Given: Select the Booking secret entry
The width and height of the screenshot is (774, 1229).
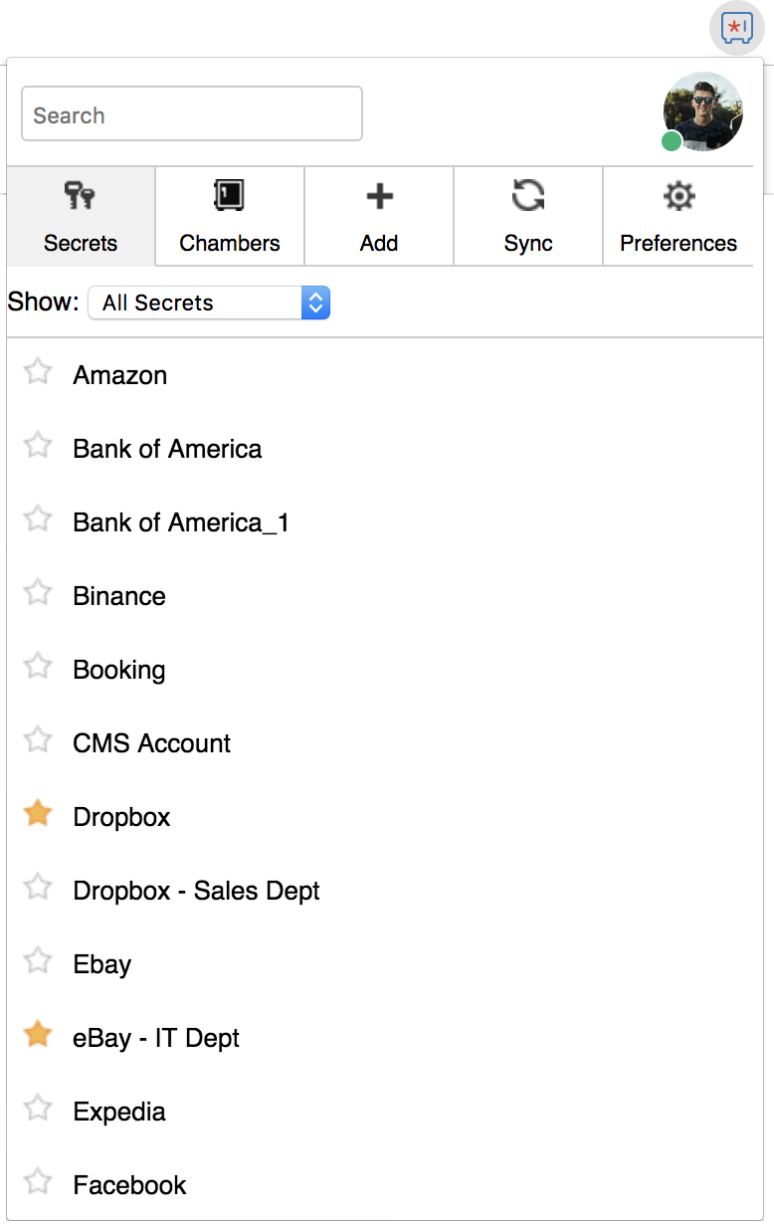Looking at the screenshot, I should point(119,670).
